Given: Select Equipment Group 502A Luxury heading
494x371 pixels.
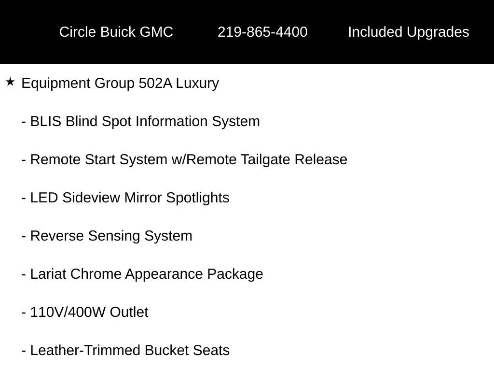Looking at the screenshot, I should coord(120,84).
